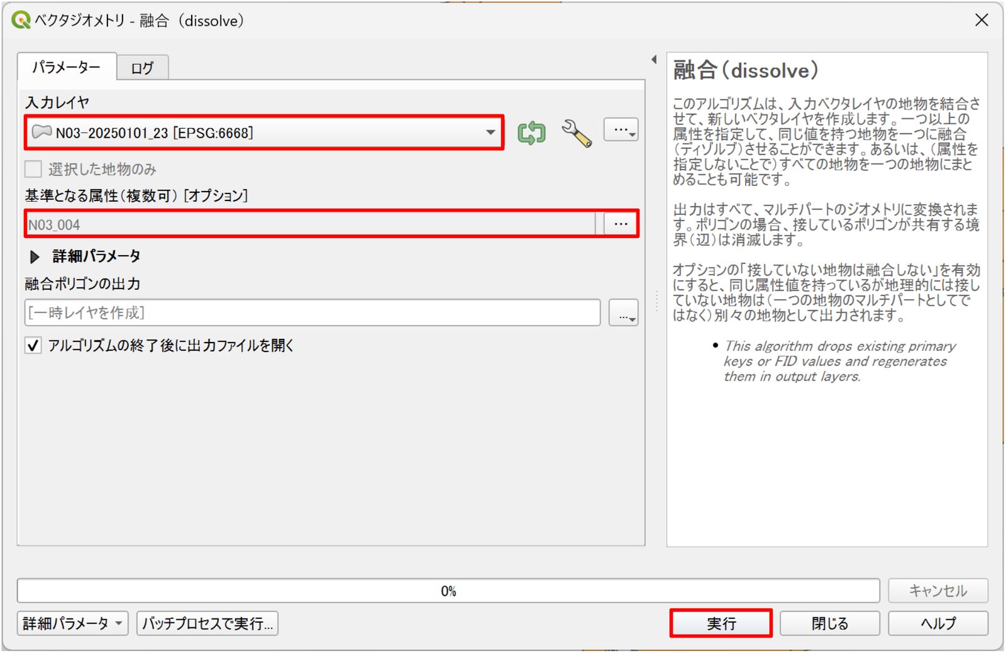This screenshot has width=1006, height=653.
Task: Open help with ヘルプ button
Action: point(938,623)
